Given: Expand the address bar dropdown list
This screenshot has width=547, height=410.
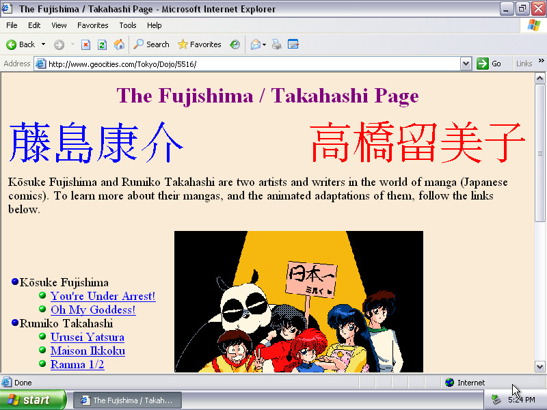Looking at the screenshot, I should tap(466, 64).
